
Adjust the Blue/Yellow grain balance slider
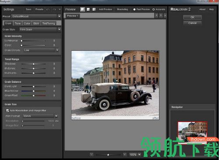point(34,91)
